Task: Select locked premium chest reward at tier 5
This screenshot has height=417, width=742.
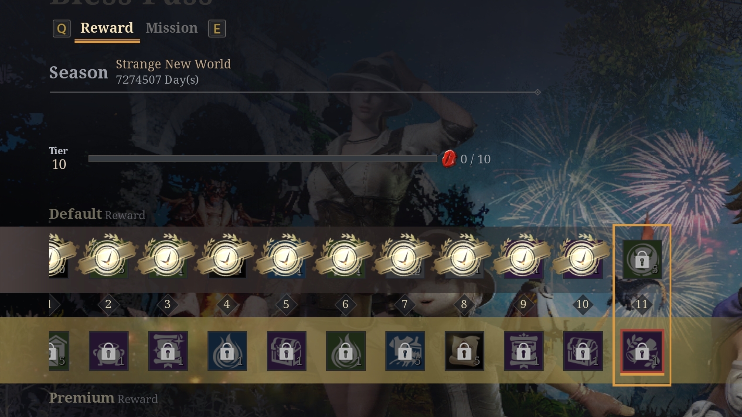Action: pos(286,351)
